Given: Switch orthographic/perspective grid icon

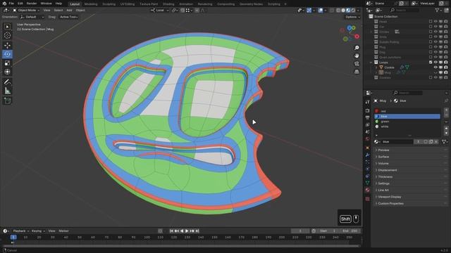Looking at the screenshot, I should 357,72.
